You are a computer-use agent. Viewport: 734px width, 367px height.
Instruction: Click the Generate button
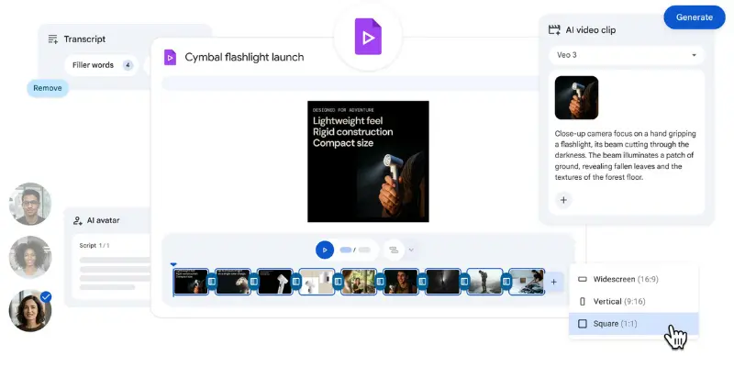[x=695, y=17]
